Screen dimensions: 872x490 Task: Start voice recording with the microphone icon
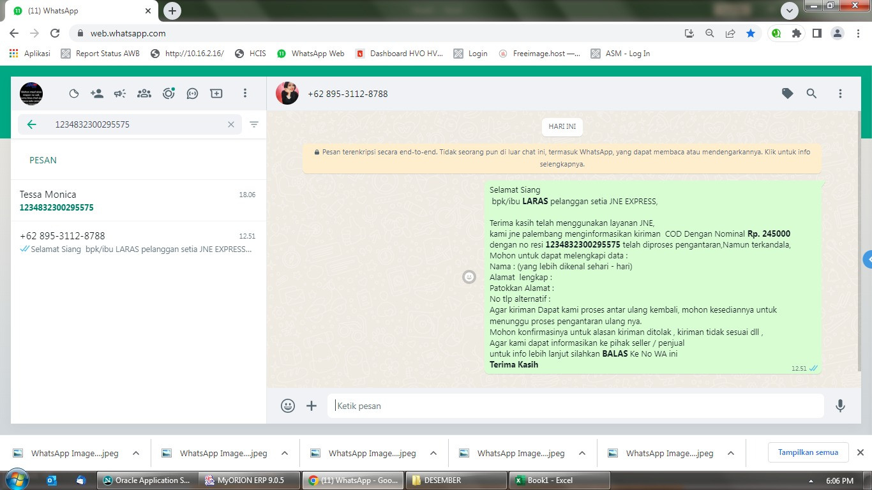pyautogui.click(x=840, y=406)
